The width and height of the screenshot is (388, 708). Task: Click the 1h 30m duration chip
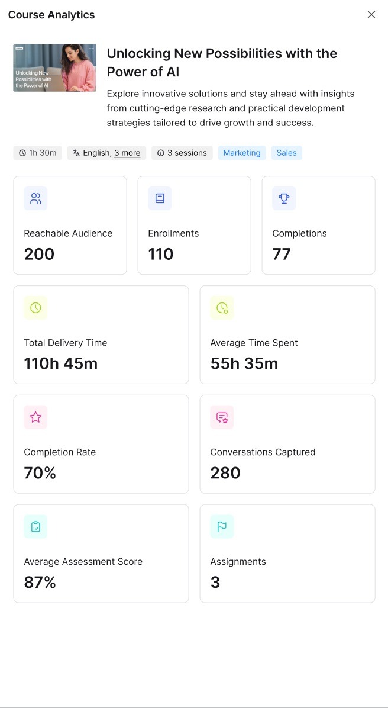38,153
